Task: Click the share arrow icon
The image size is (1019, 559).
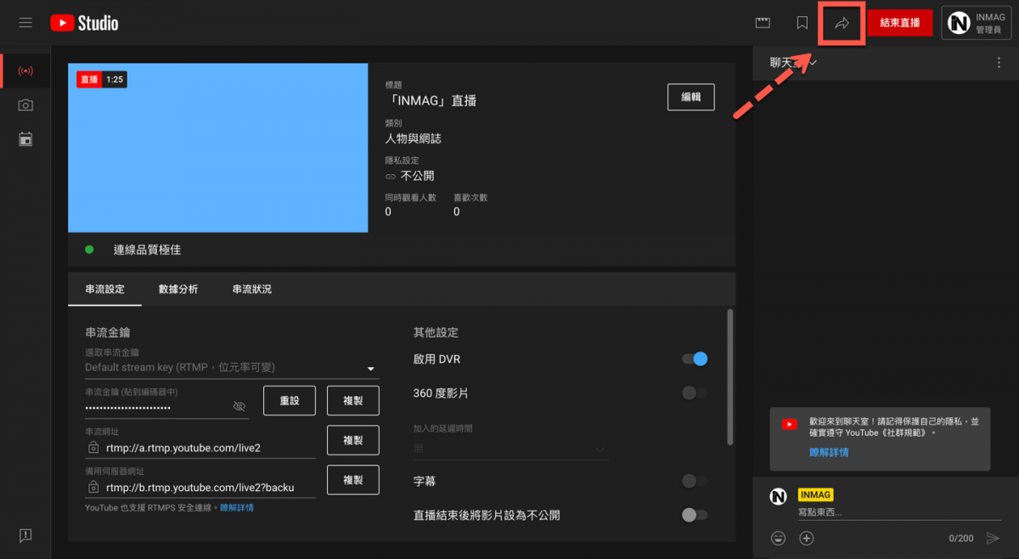Action: [x=842, y=24]
